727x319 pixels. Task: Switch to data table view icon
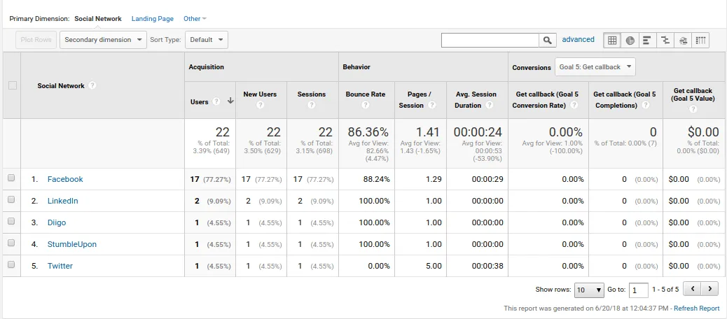click(612, 41)
